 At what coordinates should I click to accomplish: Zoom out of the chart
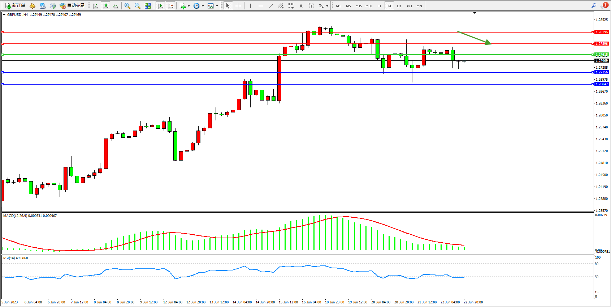point(137,6)
